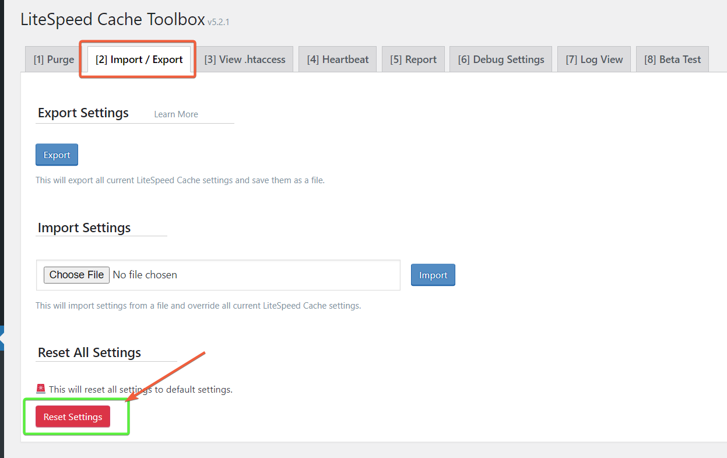Click the Export Settings heading
Screen dimensions: 727x458
click(83, 113)
